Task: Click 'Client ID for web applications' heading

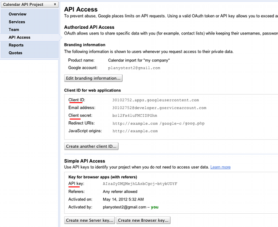Action: click(93, 90)
